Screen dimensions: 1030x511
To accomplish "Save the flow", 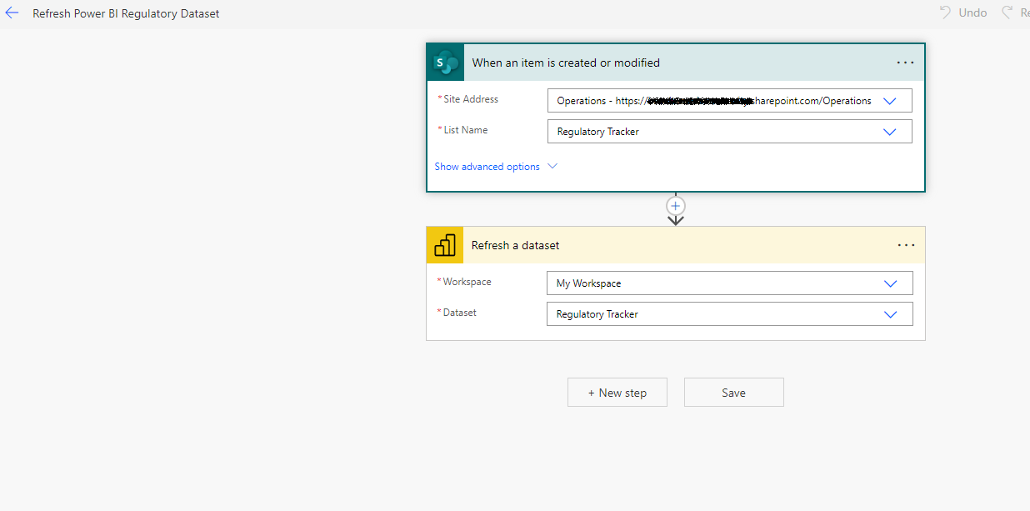I will click(734, 393).
